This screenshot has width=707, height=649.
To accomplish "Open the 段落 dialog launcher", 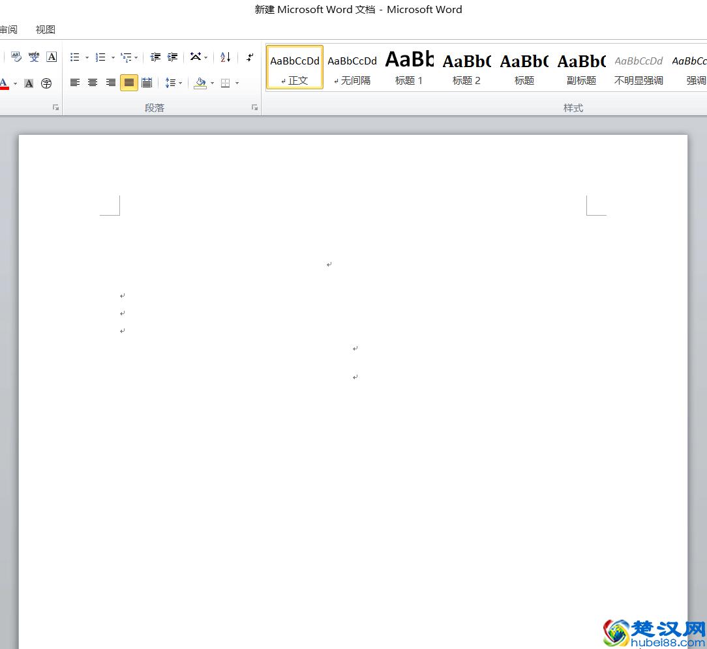I will [x=254, y=108].
